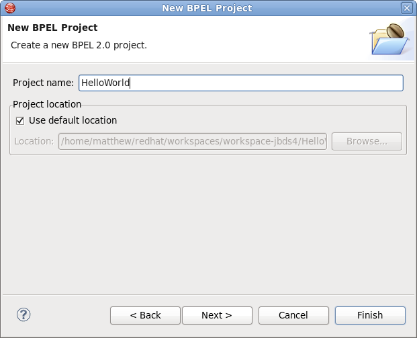Click the "Create a new BPEL 2.0 project." description
This screenshot has width=417, height=338.
point(79,45)
